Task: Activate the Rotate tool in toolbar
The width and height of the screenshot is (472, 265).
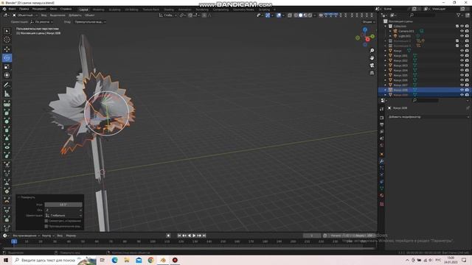Action: pos(7,57)
